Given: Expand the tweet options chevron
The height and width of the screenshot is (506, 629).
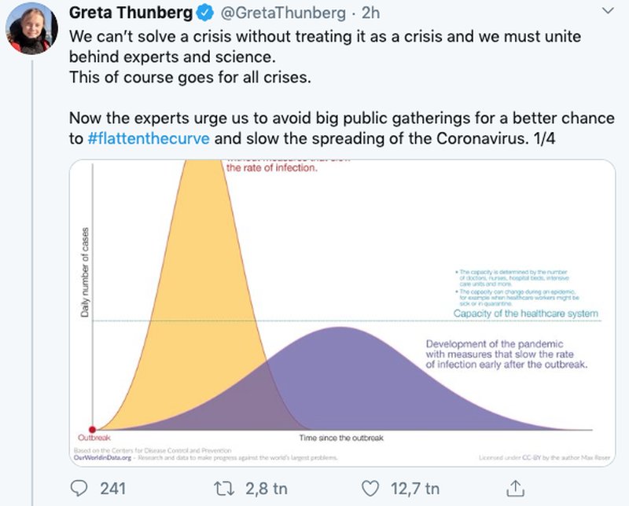Looking at the screenshot, I should coord(609,11).
